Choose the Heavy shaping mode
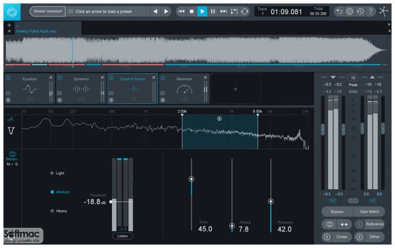395x248 pixels. [x=58, y=211]
